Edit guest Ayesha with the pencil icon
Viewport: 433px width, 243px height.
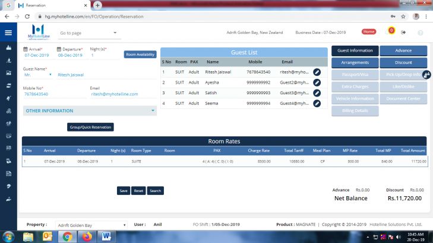[317, 82]
